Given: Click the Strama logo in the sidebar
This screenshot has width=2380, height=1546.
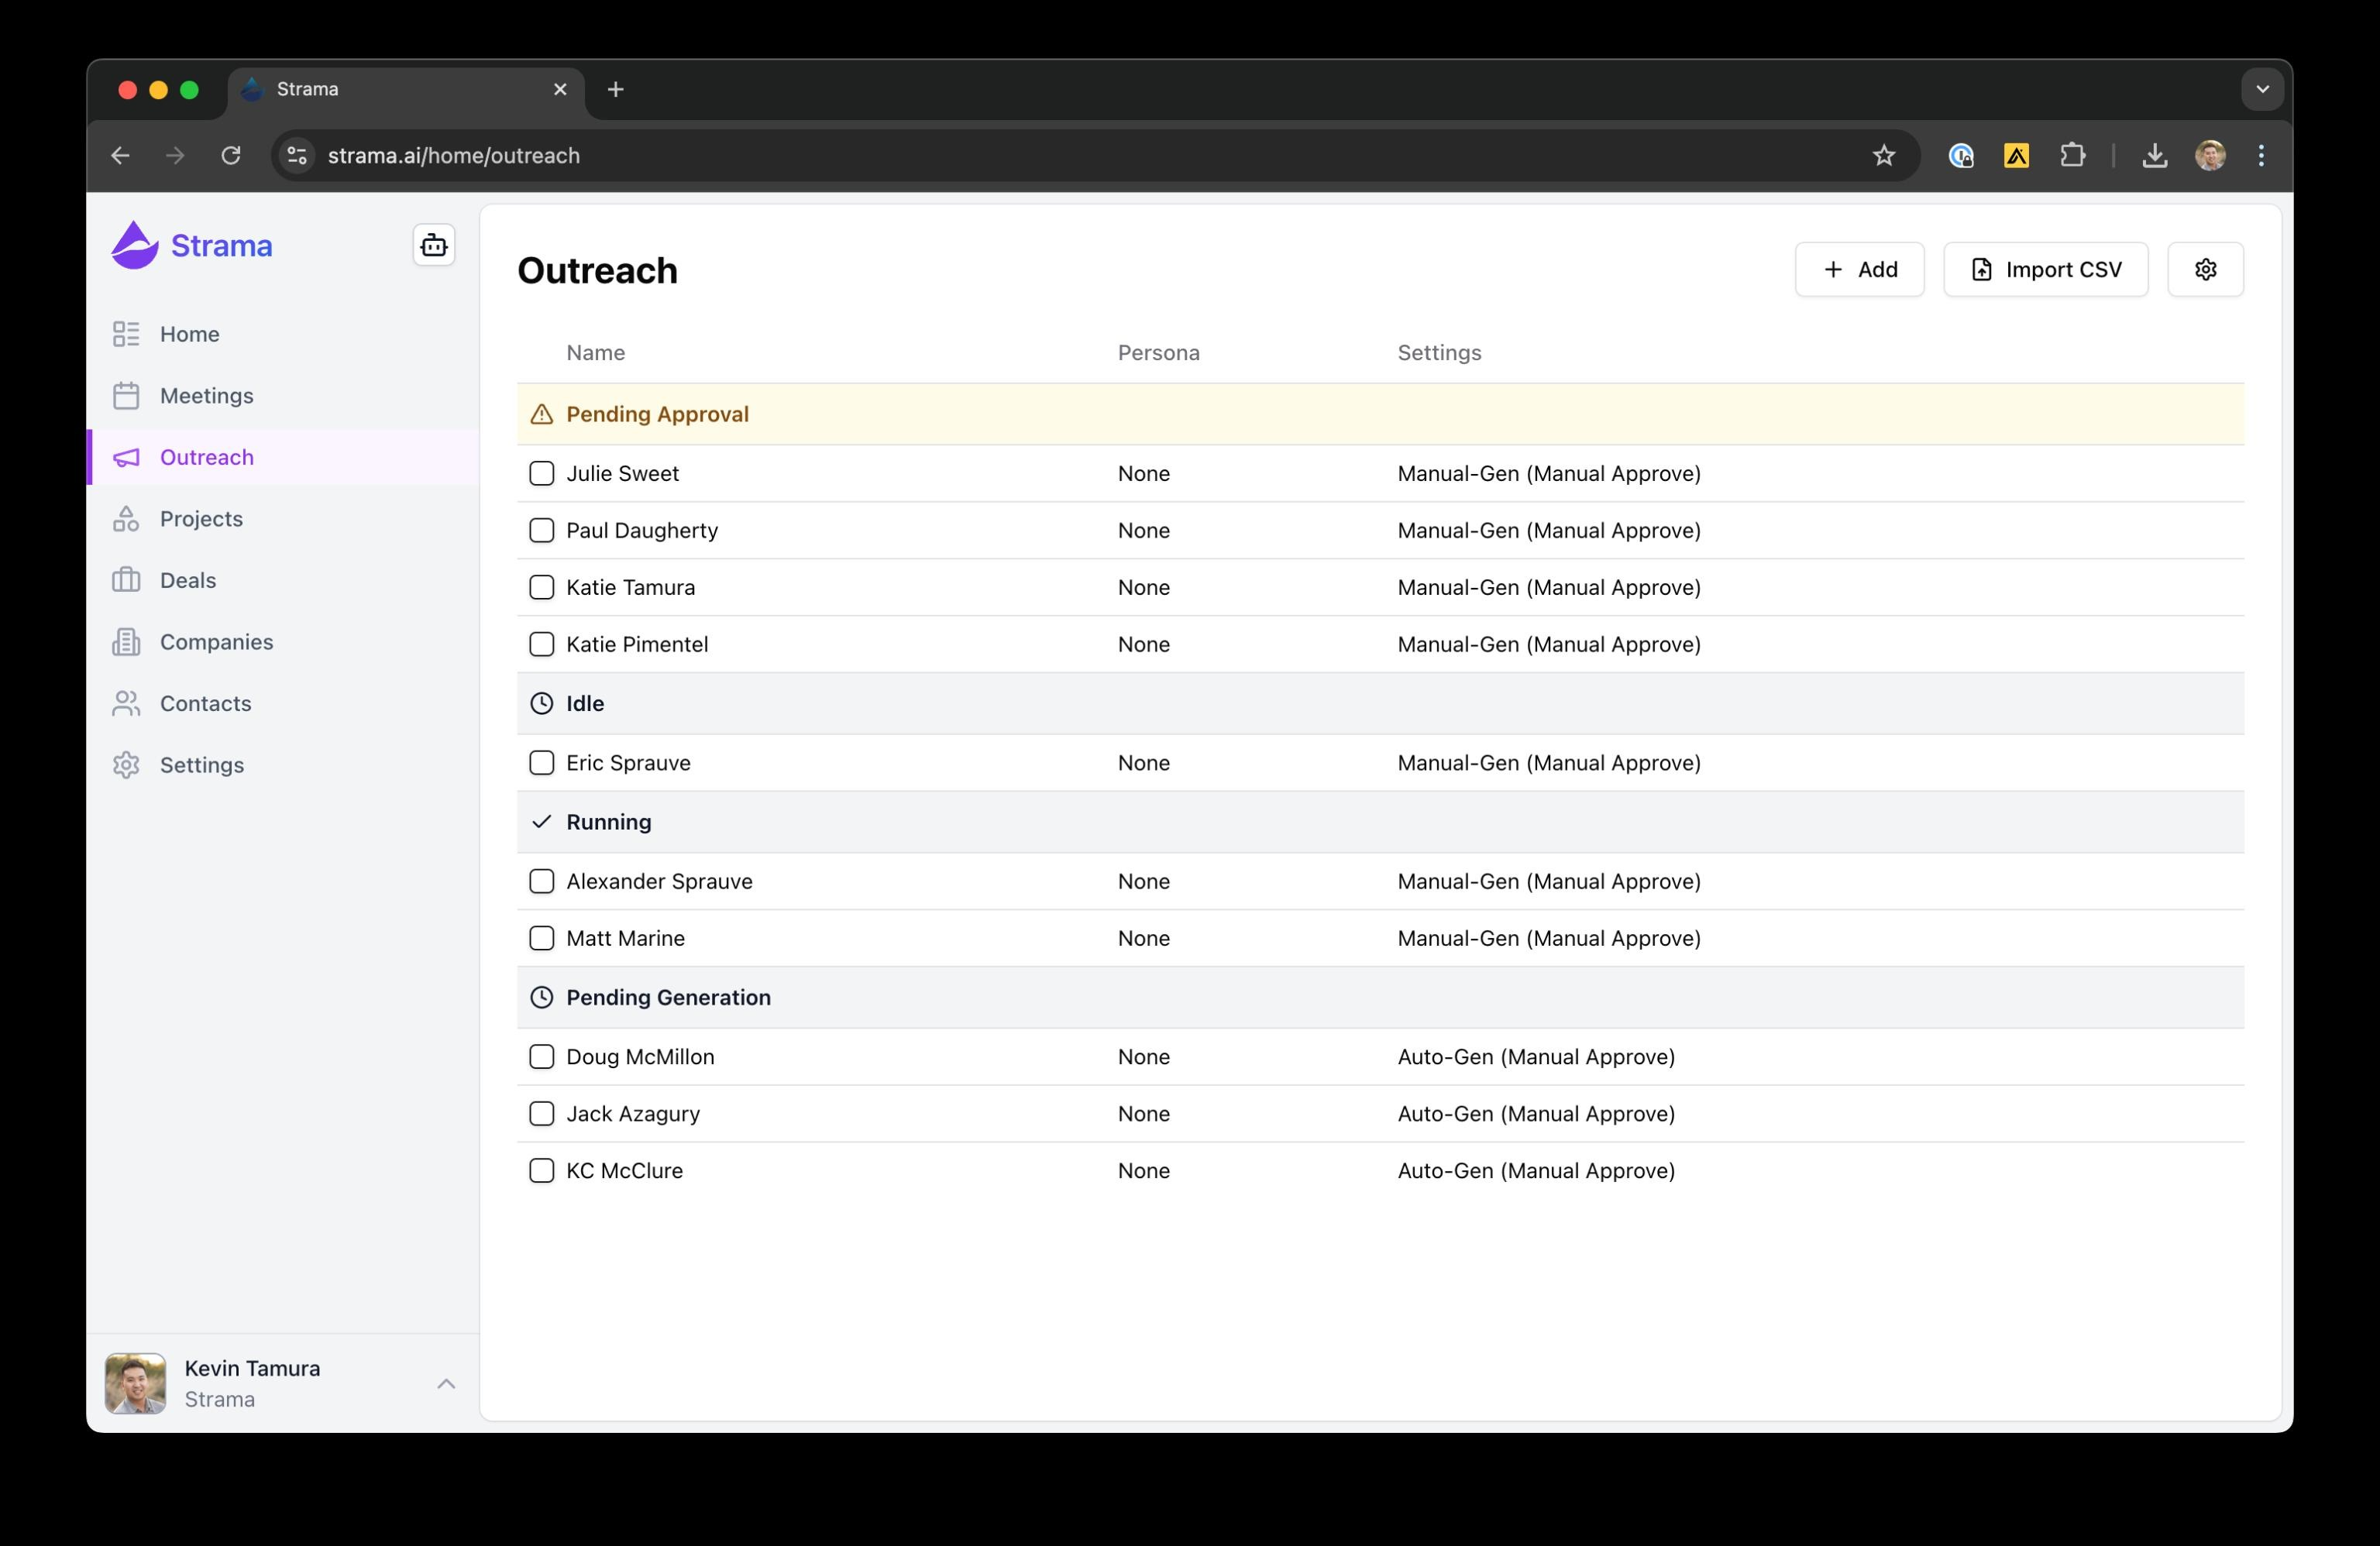Looking at the screenshot, I should 191,245.
